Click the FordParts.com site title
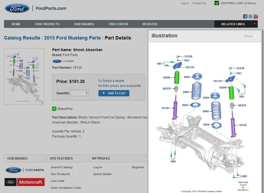 tap(51, 8)
